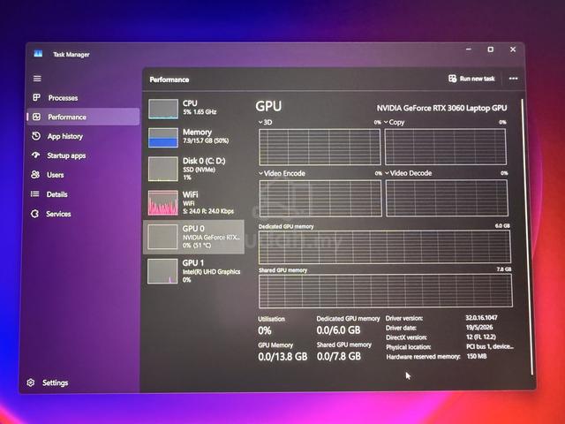Open the three-dot more options menu
Image resolution: width=565 pixels, height=424 pixels.
tap(513, 79)
